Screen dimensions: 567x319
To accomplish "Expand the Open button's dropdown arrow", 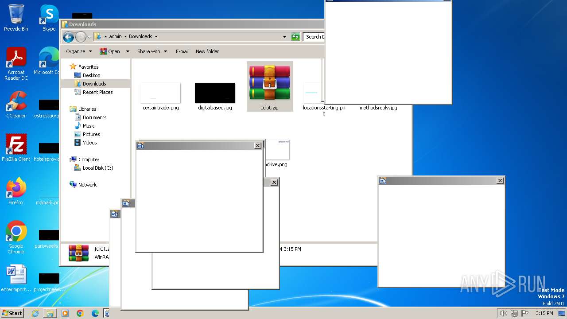I will point(128,51).
